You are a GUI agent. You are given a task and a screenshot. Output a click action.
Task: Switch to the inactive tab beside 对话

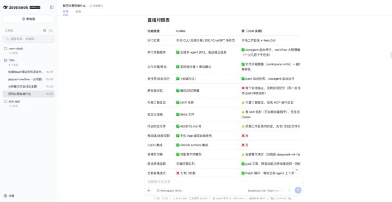tap(78, 11)
